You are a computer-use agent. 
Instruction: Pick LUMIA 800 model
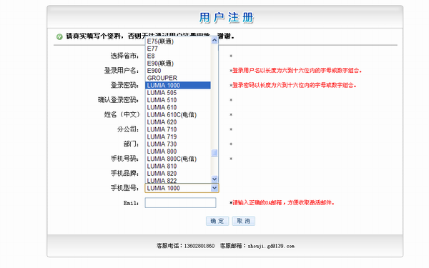(x=178, y=152)
